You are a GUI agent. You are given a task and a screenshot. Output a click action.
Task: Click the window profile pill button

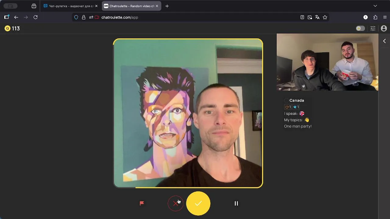tap(10, 6)
